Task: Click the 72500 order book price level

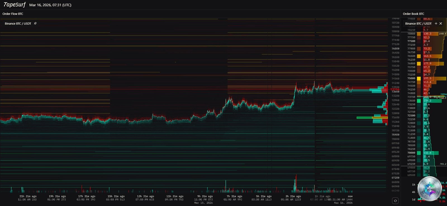Action: point(411,116)
